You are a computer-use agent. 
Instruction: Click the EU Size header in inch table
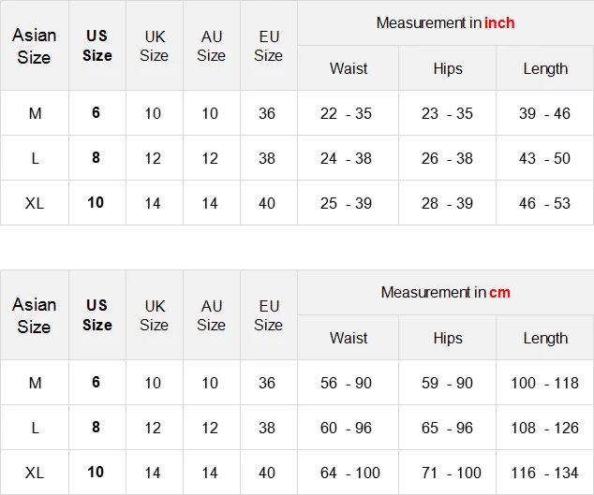pos(269,45)
